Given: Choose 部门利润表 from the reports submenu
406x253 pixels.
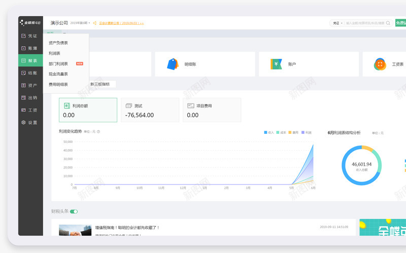Looking at the screenshot, I should (58, 64).
